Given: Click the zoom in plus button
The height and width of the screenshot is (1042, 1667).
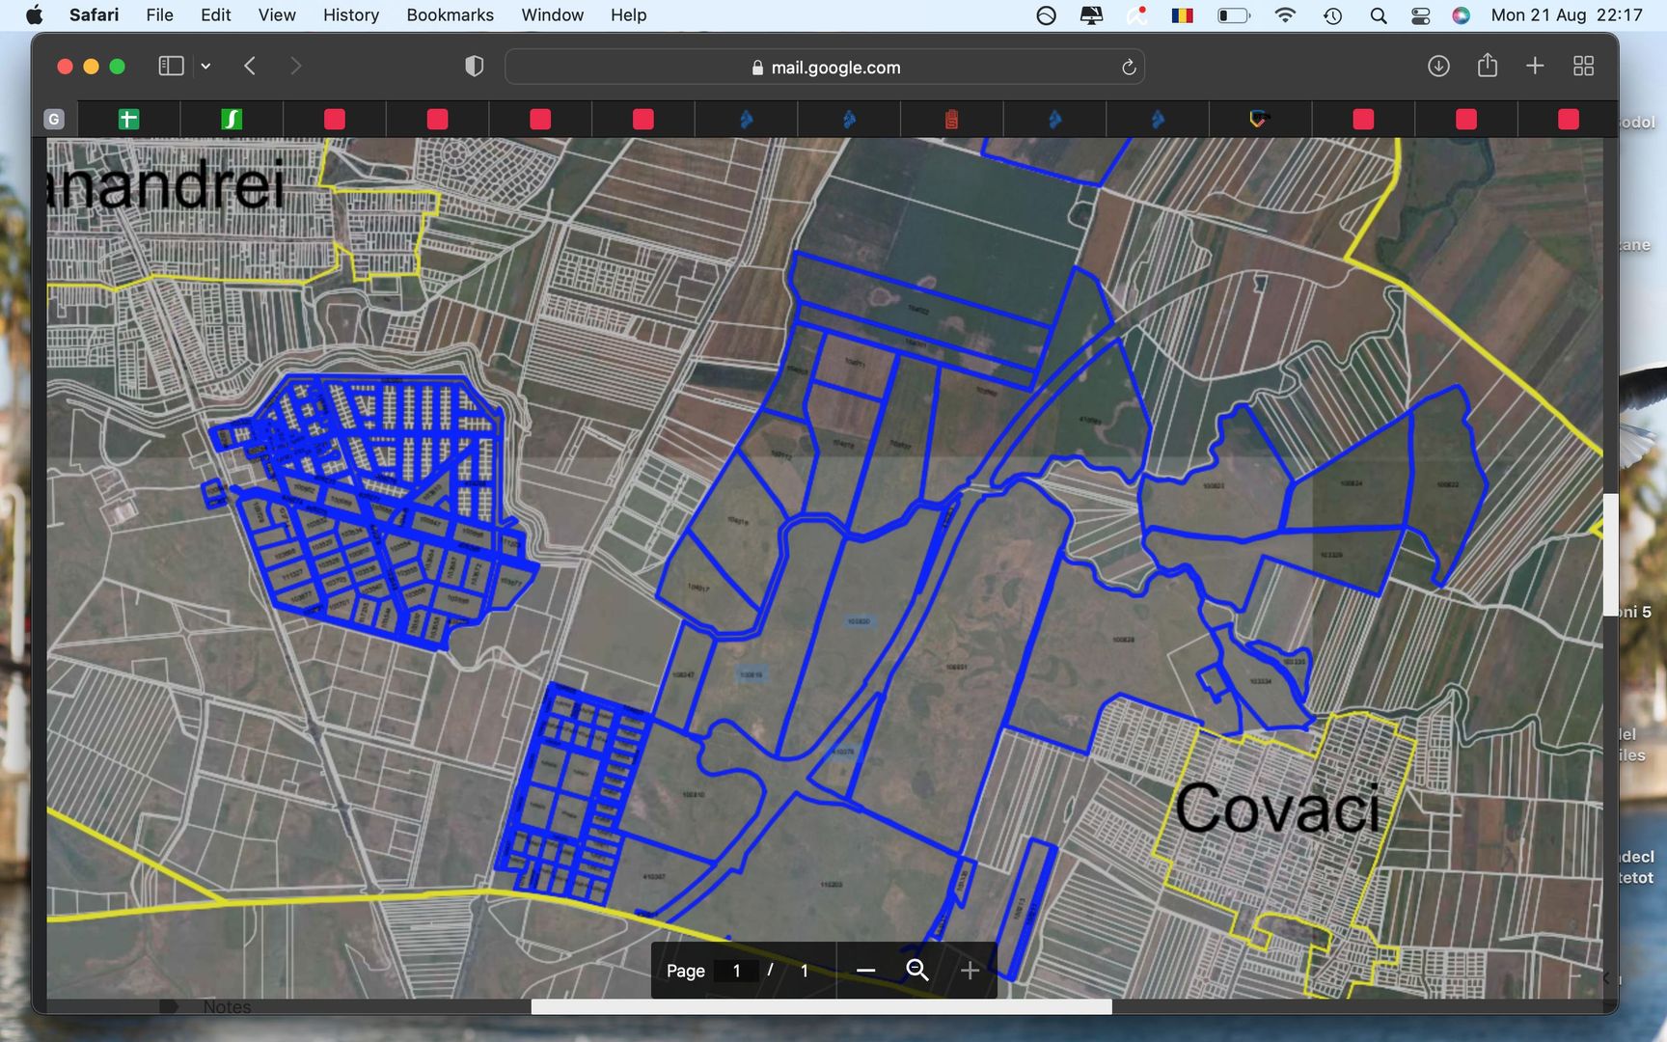Looking at the screenshot, I should 970,971.
